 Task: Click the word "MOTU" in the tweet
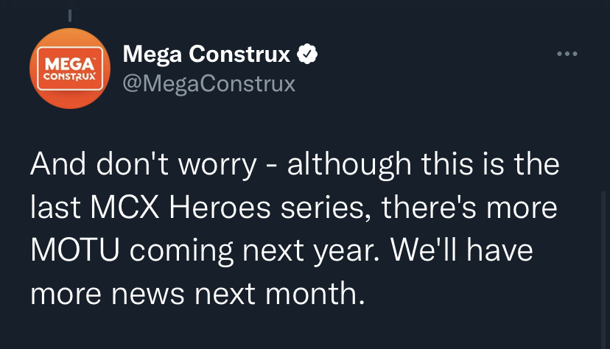[74, 250]
